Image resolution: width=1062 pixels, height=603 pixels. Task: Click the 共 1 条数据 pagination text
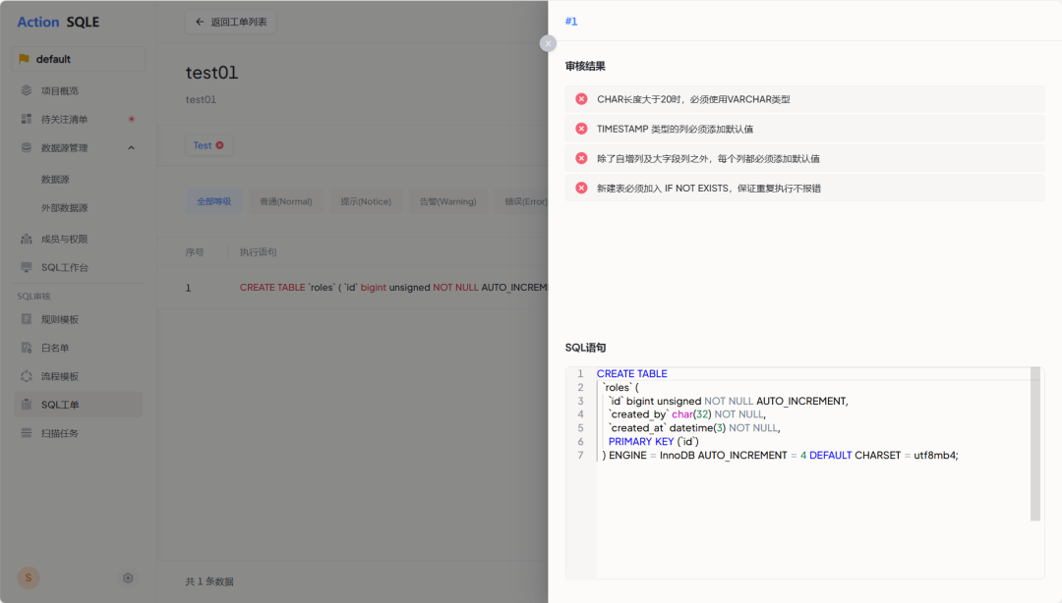coord(209,581)
